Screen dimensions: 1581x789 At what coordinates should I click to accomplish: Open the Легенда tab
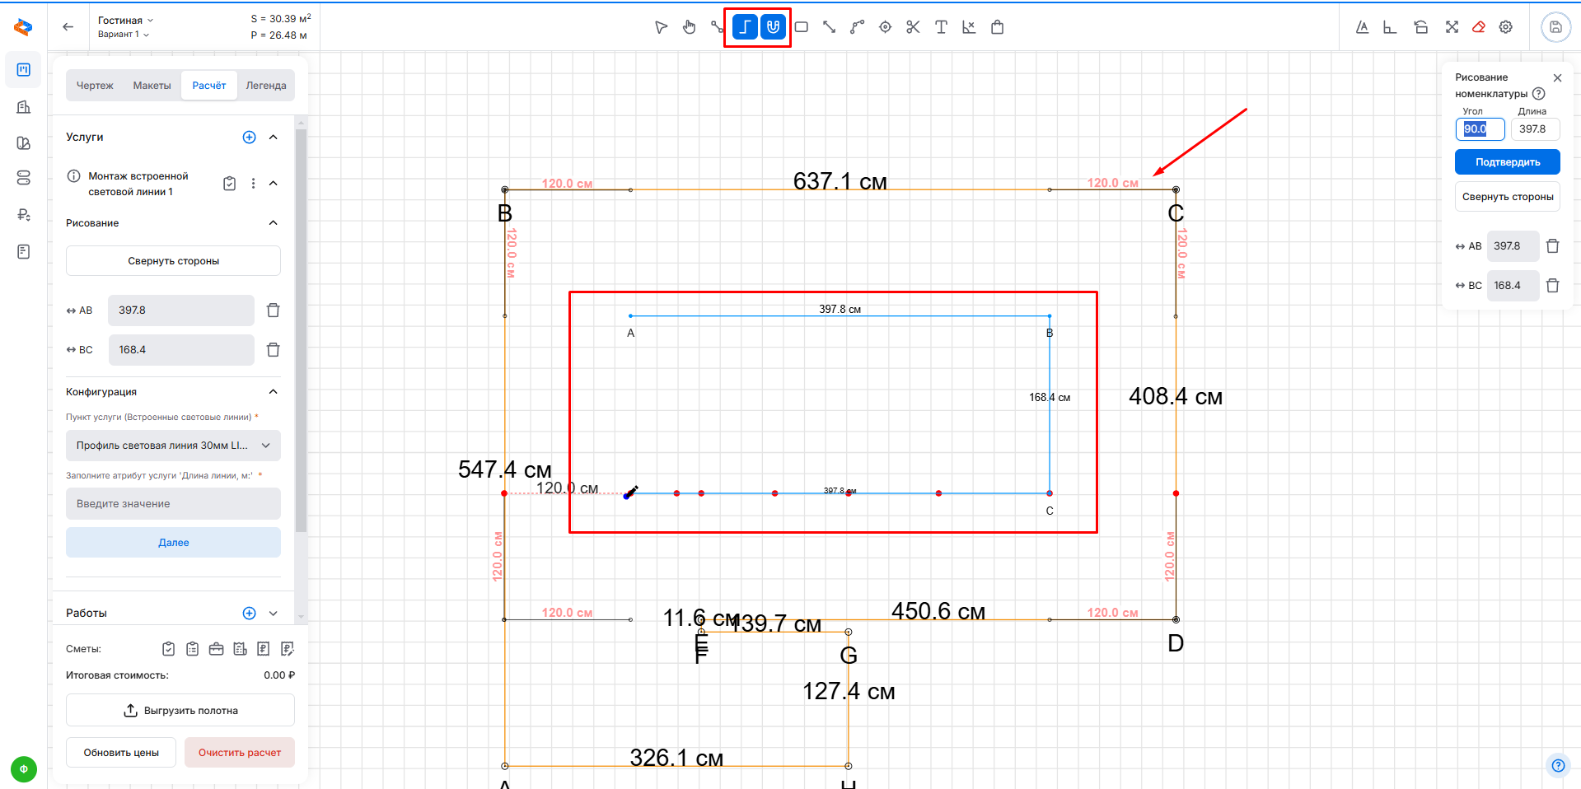[x=265, y=86]
